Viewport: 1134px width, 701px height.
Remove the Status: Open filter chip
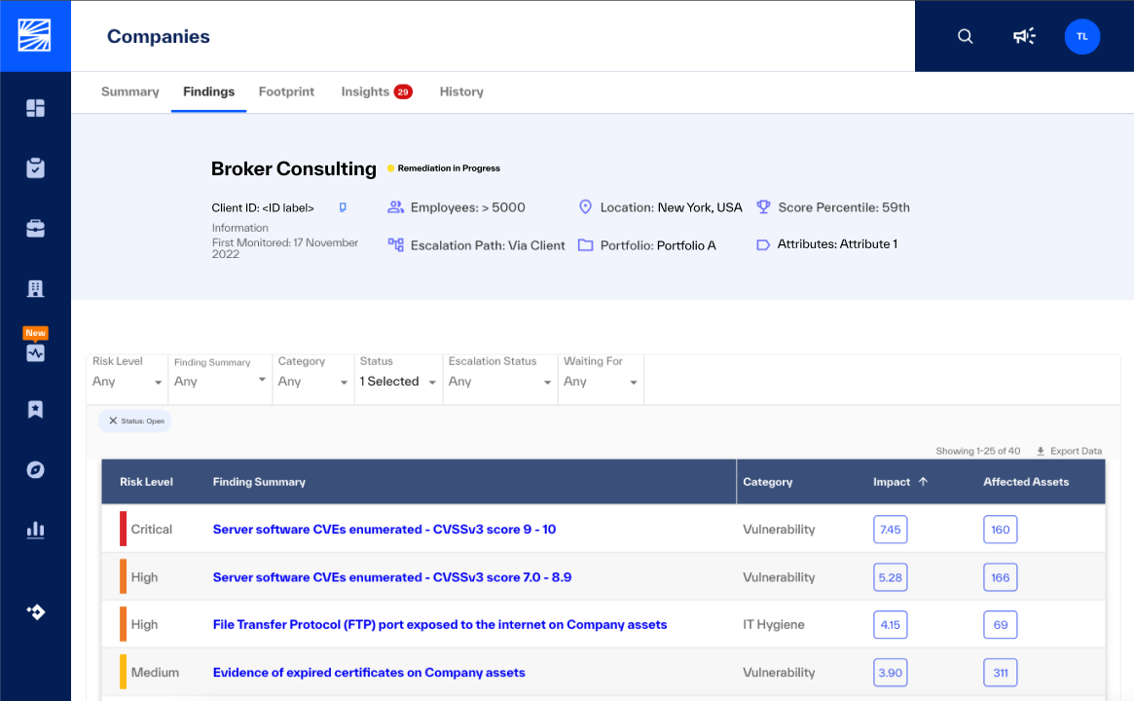(x=113, y=421)
